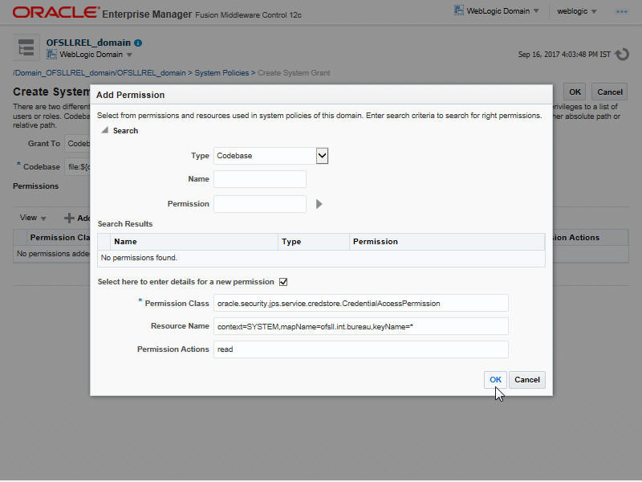Open the OFSLLREL_domain information icon
The width and height of the screenshot is (642, 482).
tap(138, 43)
